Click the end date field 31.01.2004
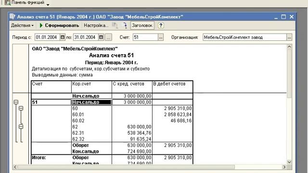Screen dimensions: 308x173 86,37
